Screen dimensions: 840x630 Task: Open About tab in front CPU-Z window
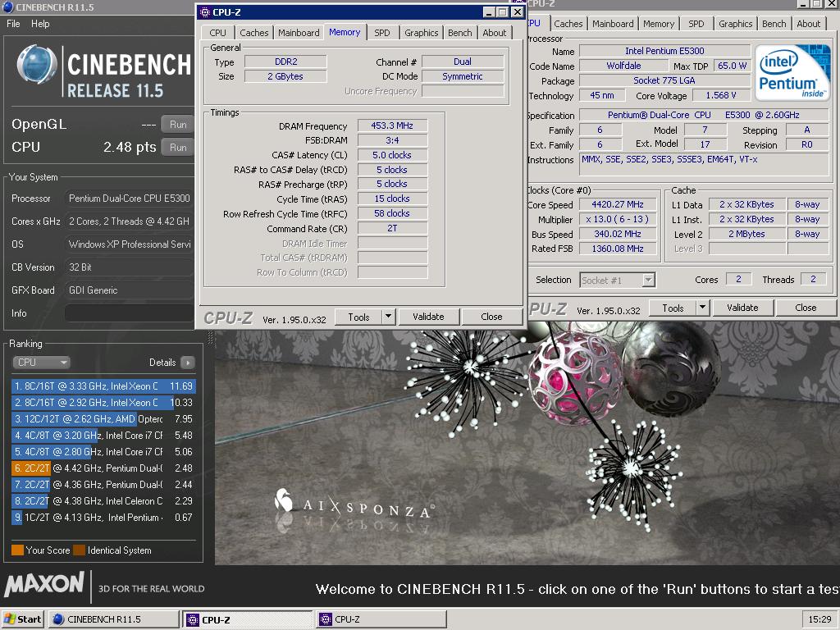coord(494,33)
